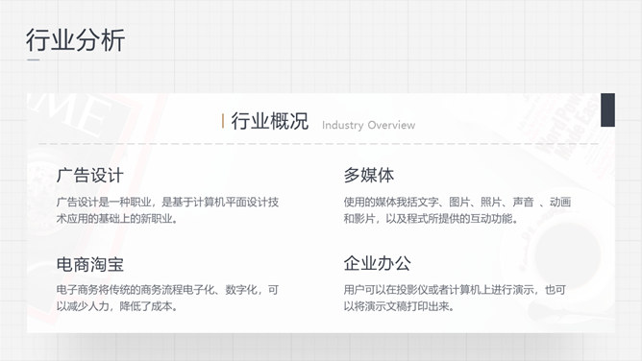Click the dark rectangular tab at card corner
The width and height of the screenshot is (642, 361).
(608, 110)
